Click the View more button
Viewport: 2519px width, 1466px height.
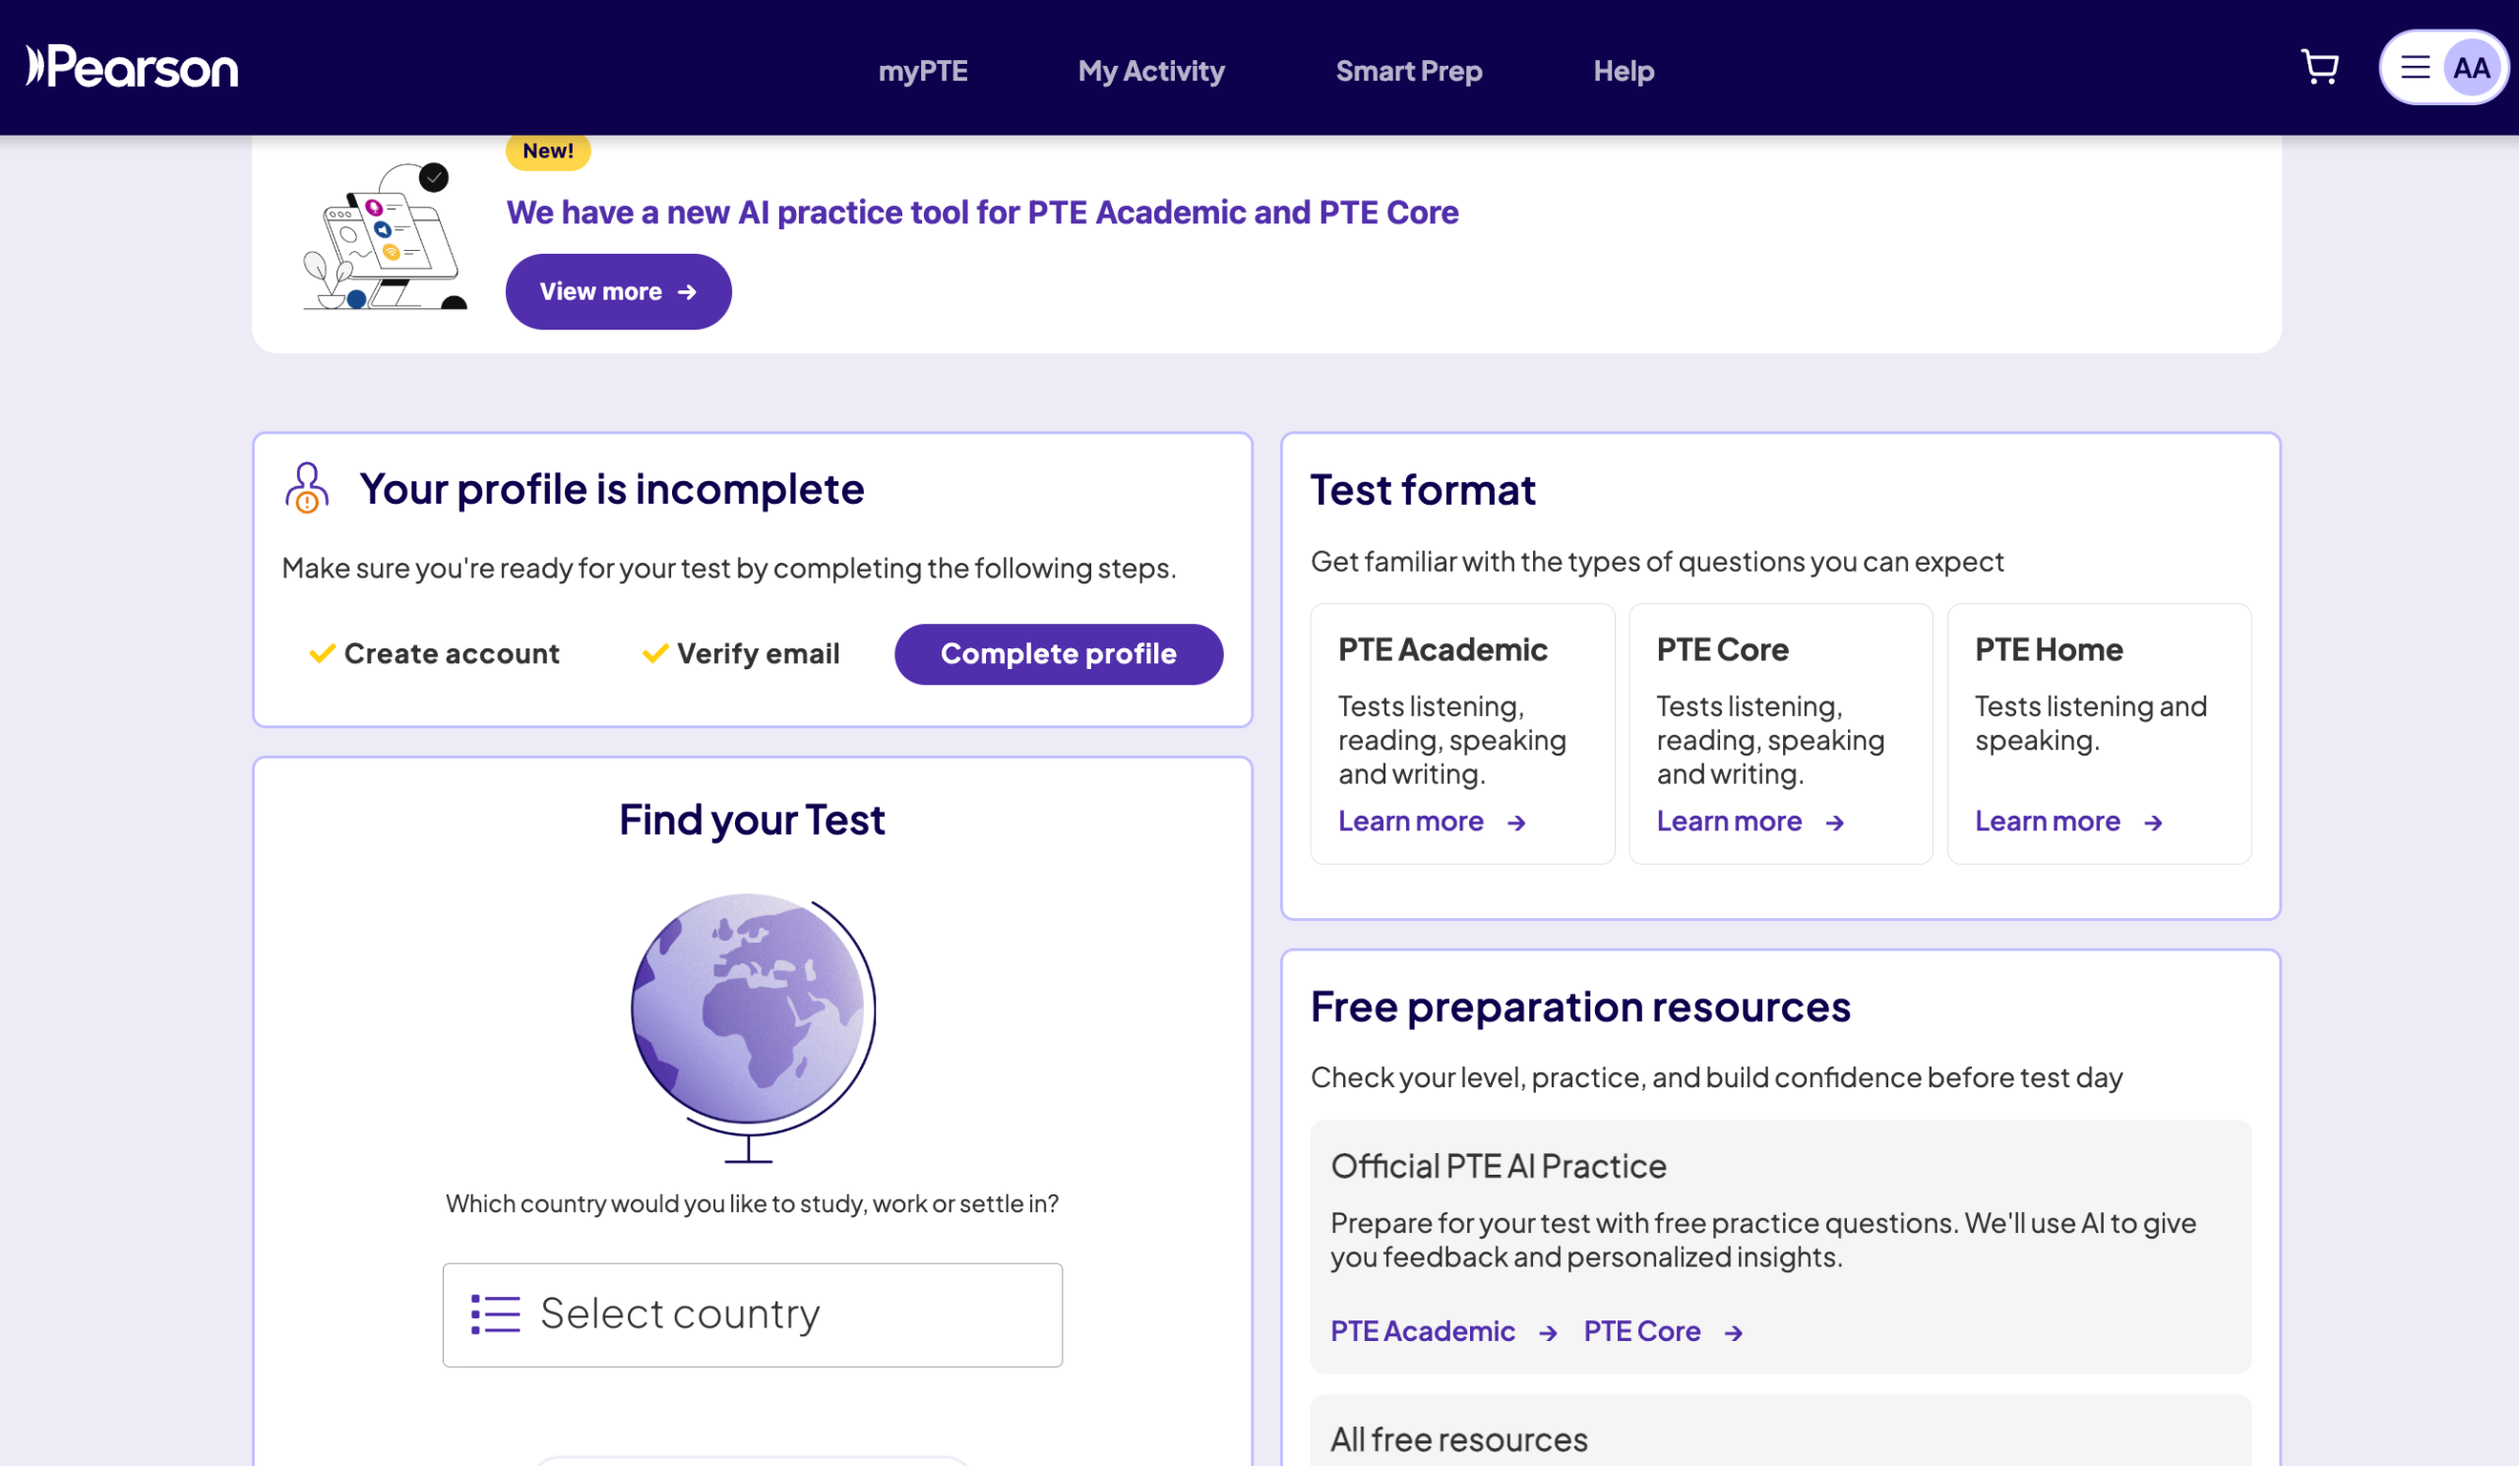(x=618, y=292)
